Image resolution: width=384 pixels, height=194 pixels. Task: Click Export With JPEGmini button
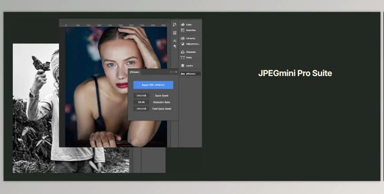153,85
